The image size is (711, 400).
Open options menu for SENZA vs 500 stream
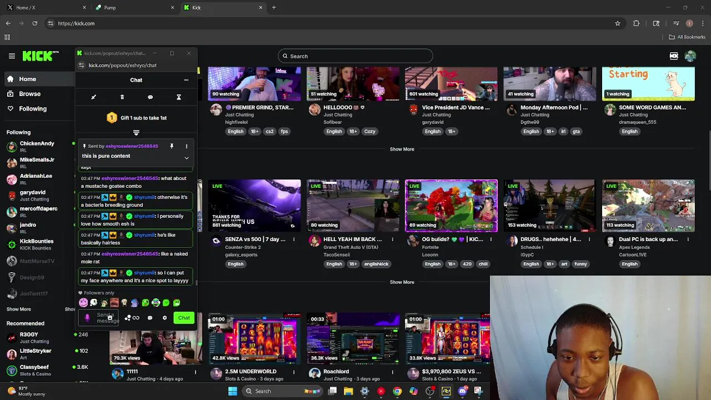point(294,239)
